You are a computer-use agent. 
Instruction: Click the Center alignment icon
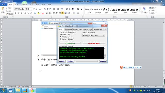57,13
